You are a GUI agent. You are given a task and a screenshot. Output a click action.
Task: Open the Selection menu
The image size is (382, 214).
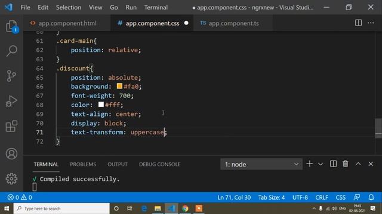pyautogui.click(x=69, y=7)
